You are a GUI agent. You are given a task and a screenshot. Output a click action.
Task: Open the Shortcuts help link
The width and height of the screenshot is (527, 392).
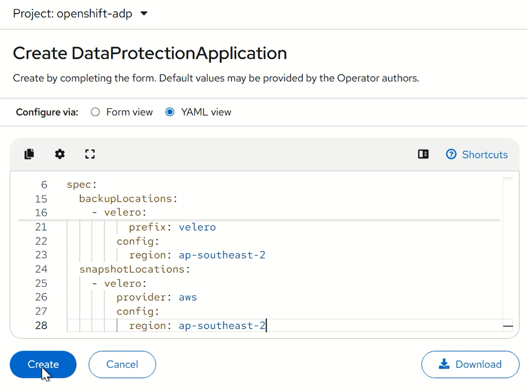pos(477,155)
